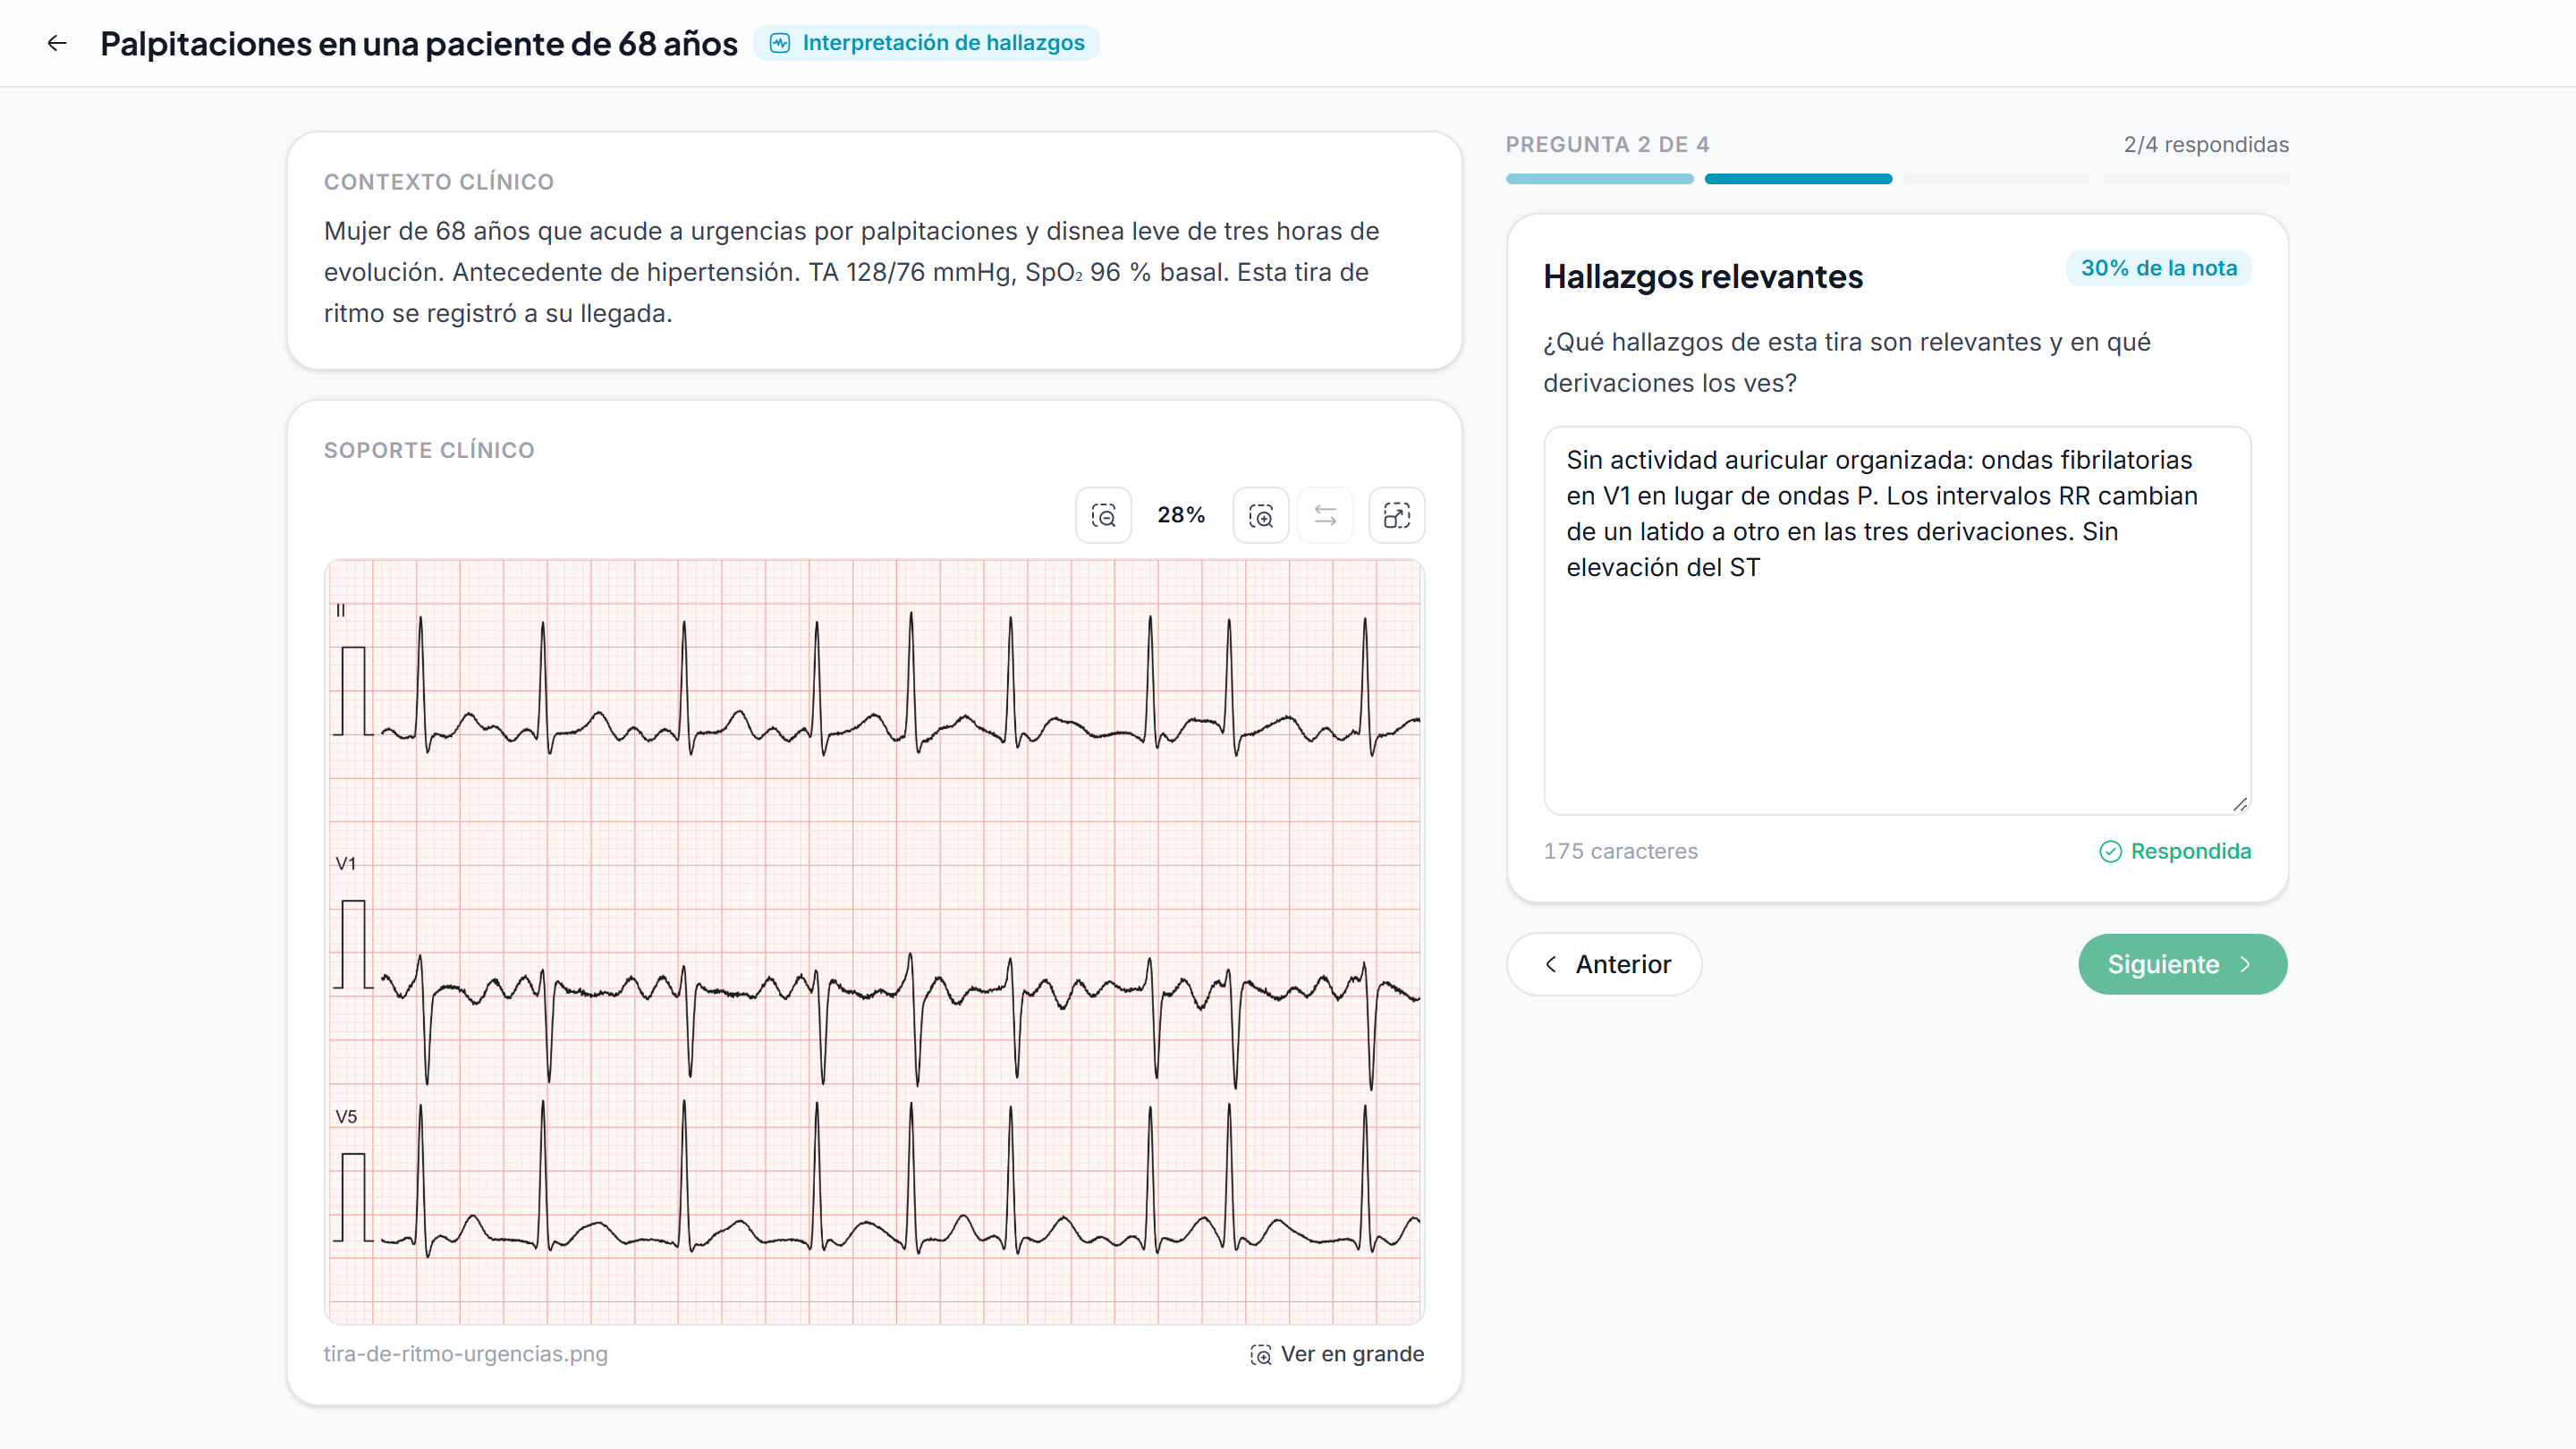Viewport: 2576px width, 1449px height.
Task: Click the Hallazgos relevantes title
Action: click(1703, 277)
